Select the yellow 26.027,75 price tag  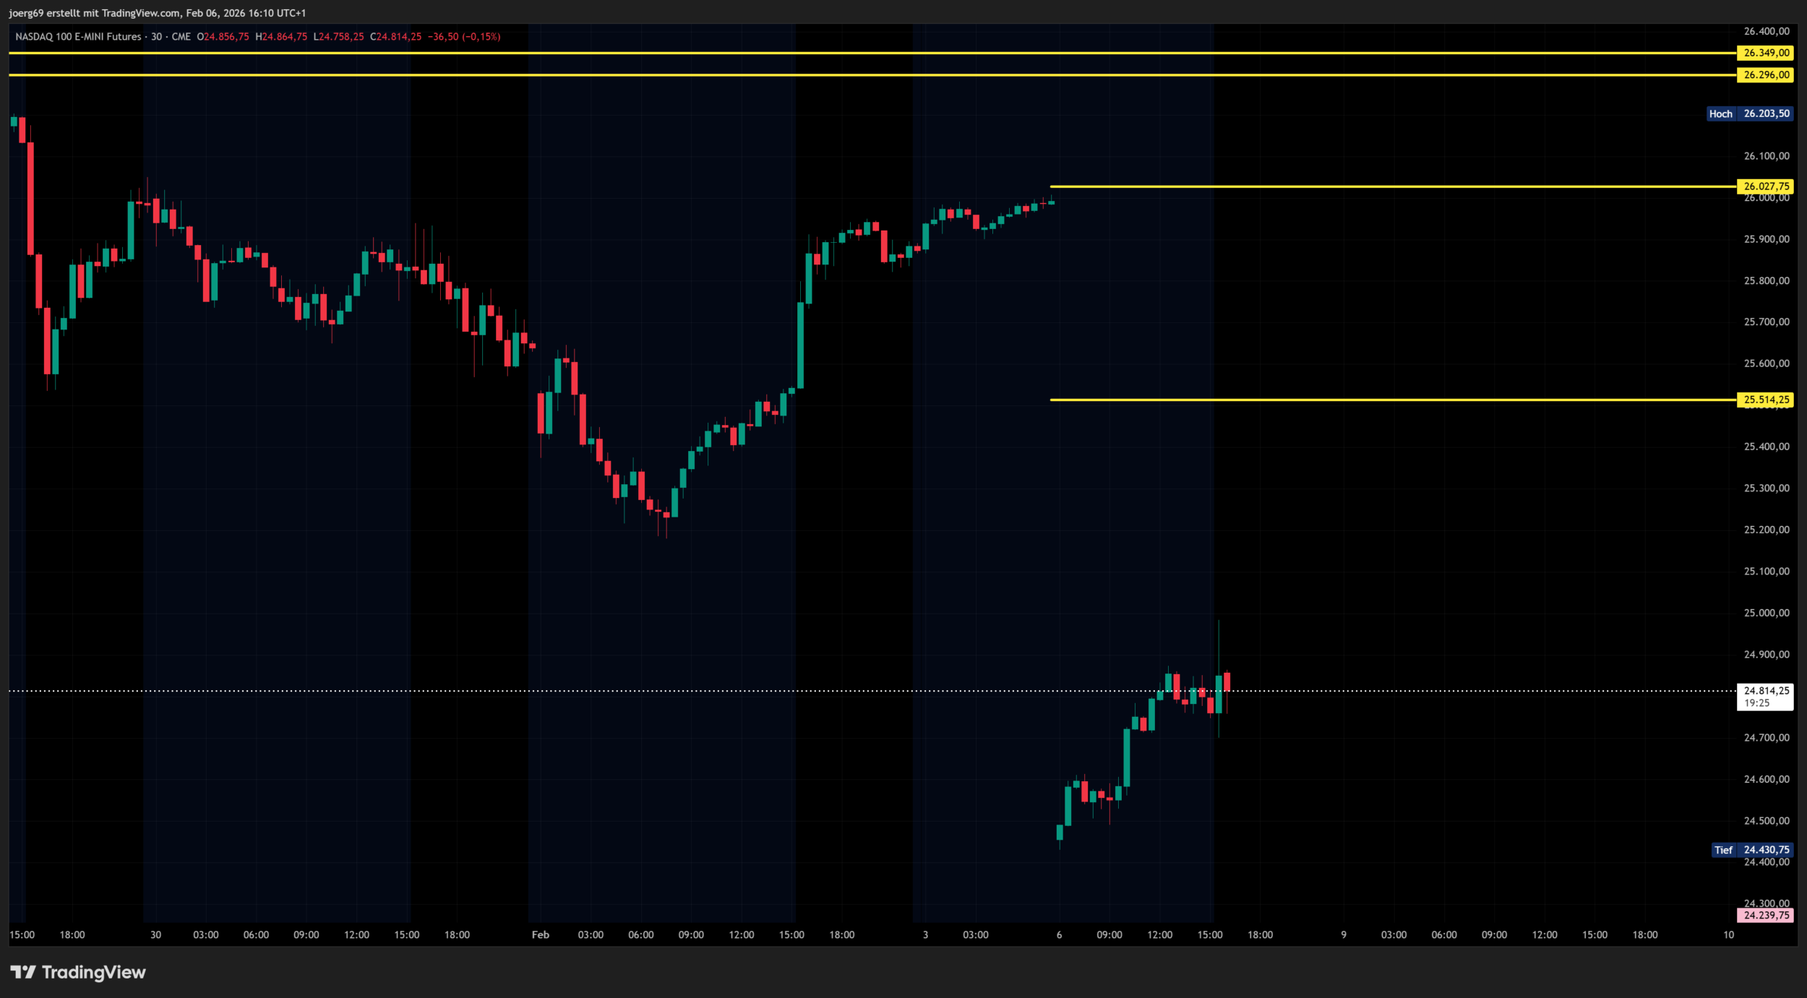tap(1765, 186)
